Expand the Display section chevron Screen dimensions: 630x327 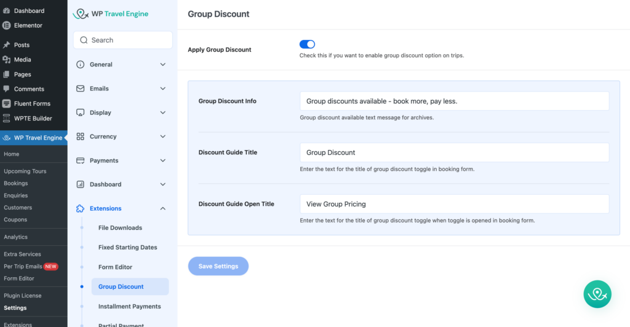pyautogui.click(x=162, y=112)
